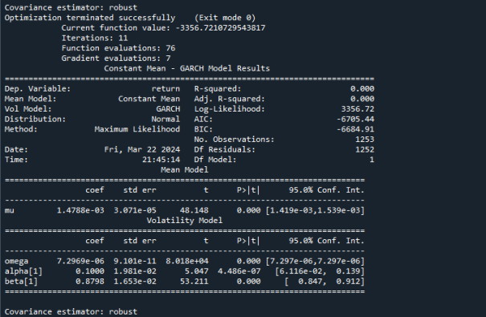This screenshot has width=486, height=317.
Task: Click the beta[1] coefficient 0.8798
Action: tap(90, 282)
